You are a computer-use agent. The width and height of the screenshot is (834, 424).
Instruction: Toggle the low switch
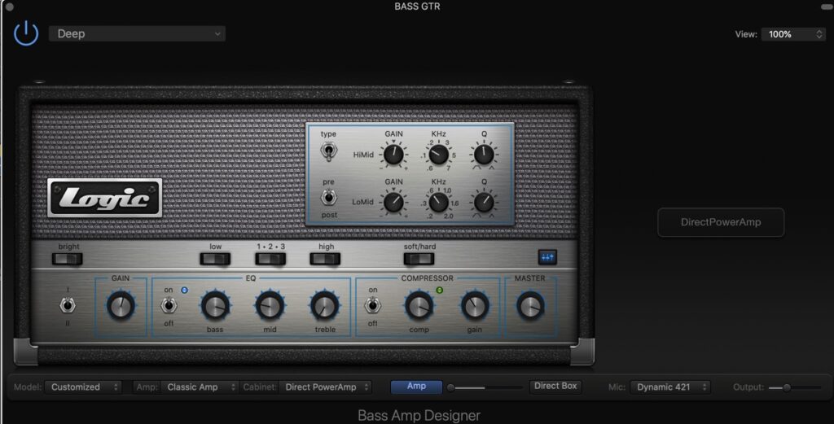point(215,259)
